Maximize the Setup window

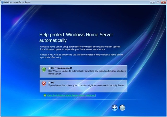click(x=158, y=2)
